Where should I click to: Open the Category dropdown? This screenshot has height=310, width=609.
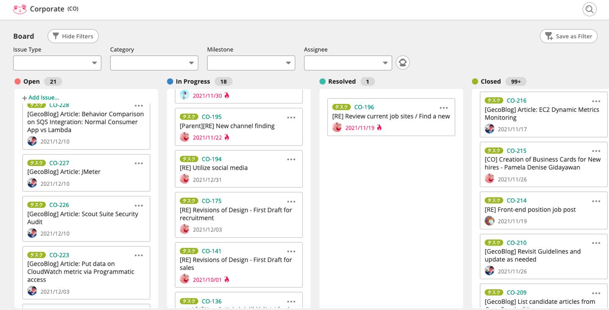coord(154,63)
